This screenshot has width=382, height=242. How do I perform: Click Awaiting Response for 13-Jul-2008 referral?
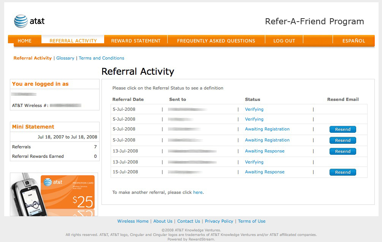(x=265, y=151)
